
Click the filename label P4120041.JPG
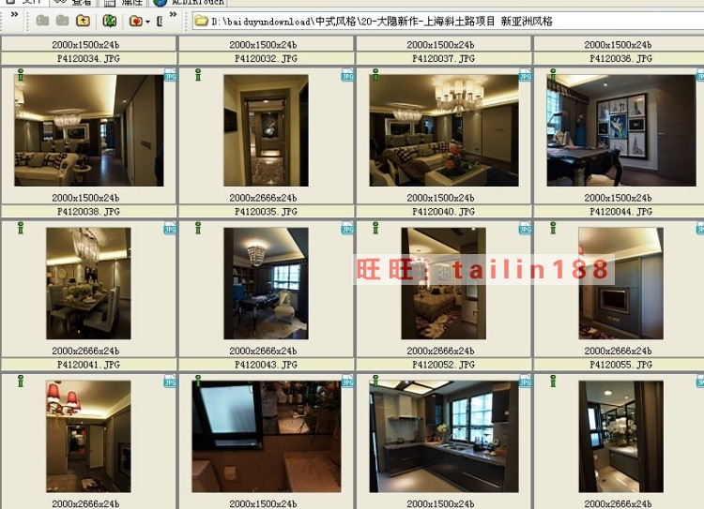89,365
